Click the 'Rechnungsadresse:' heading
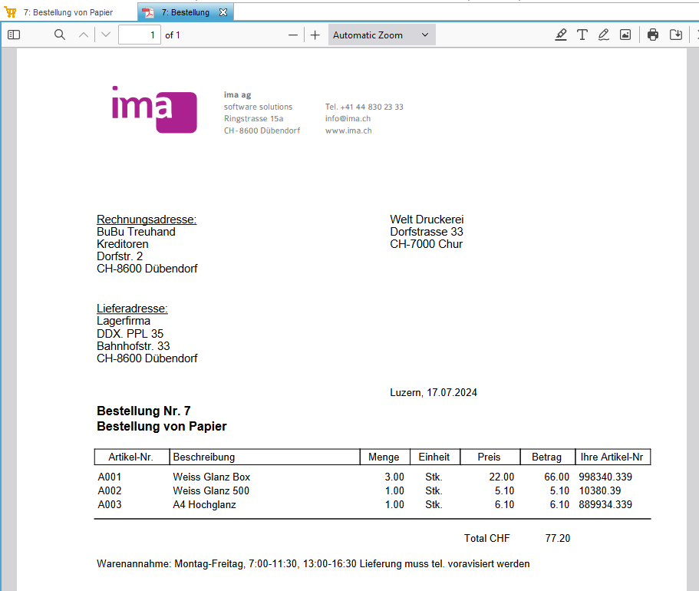Image resolution: width=699 pixels, height=591 pixels. tap(147, 220)
